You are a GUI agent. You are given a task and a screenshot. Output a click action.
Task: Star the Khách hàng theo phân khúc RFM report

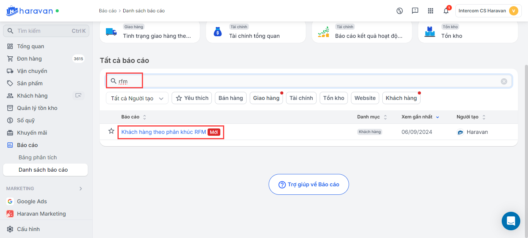(x=111, y=132)
